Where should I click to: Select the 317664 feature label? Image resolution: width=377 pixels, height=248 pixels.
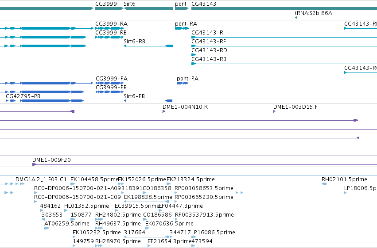135,233
